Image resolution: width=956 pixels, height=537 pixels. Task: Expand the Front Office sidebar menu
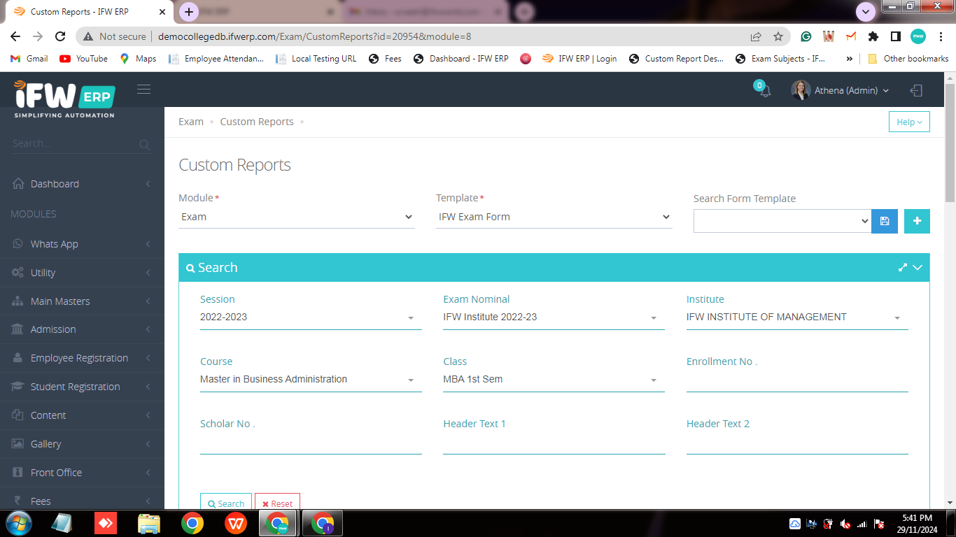pos(82,473)
